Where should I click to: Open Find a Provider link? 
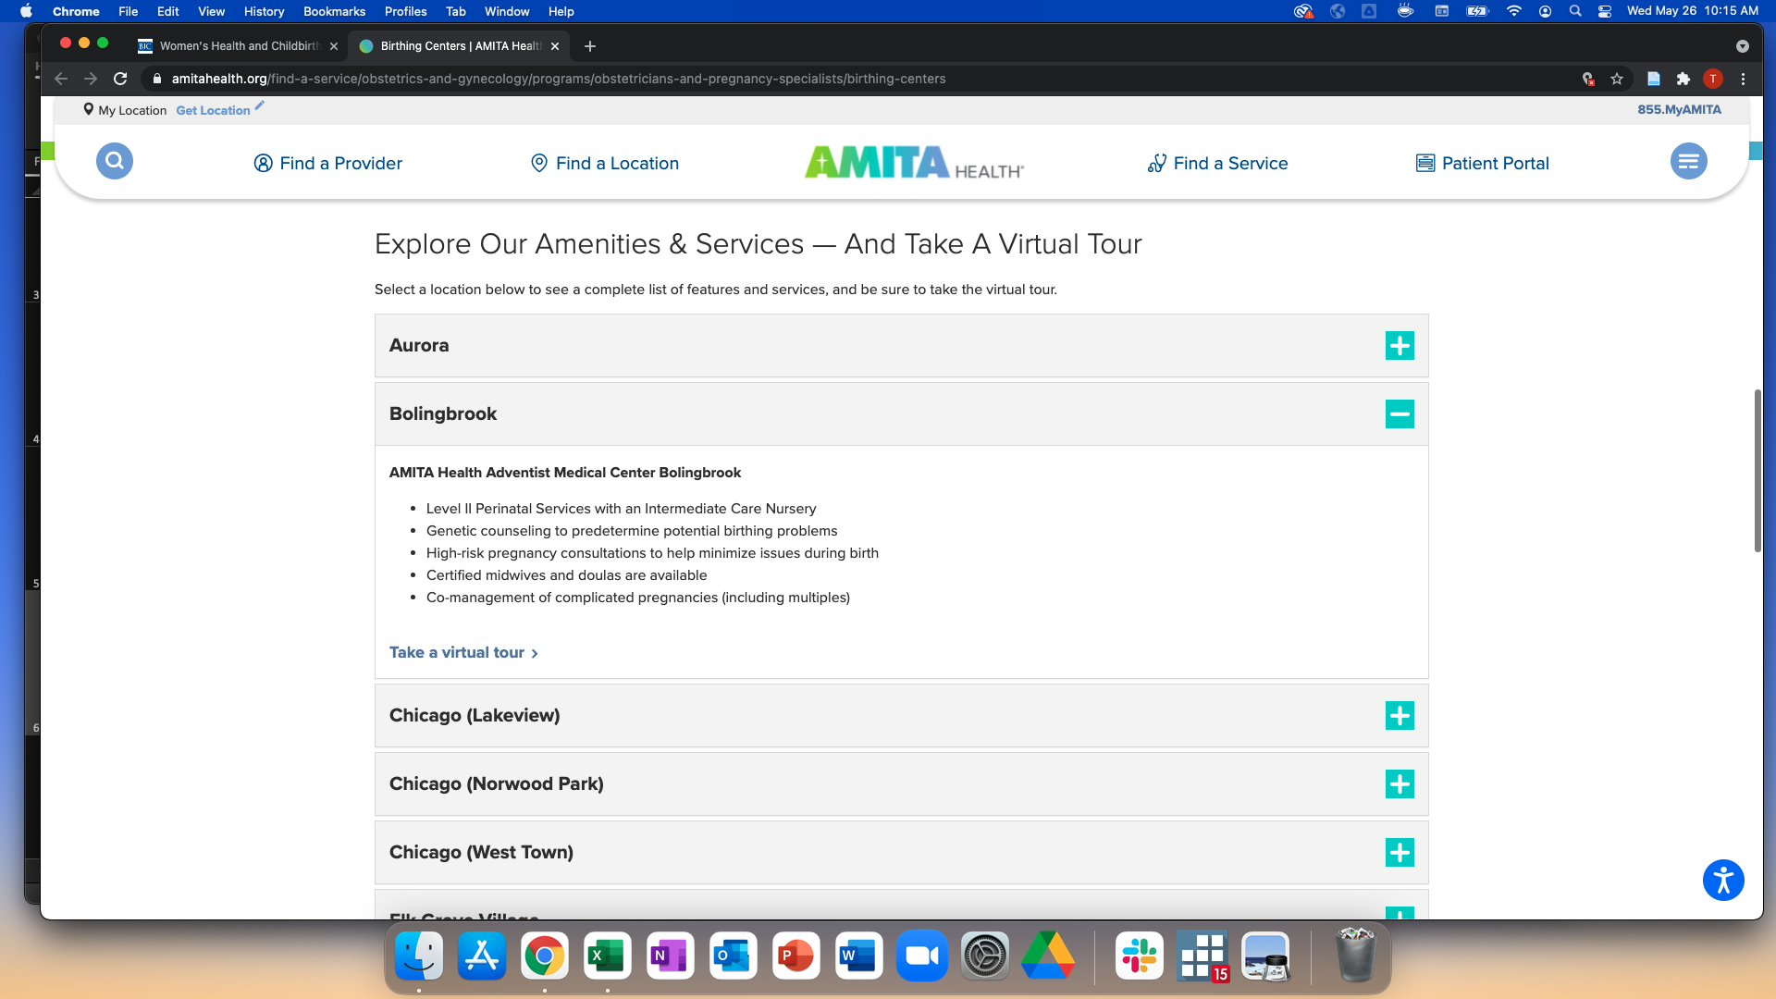[x=328, y=164]
